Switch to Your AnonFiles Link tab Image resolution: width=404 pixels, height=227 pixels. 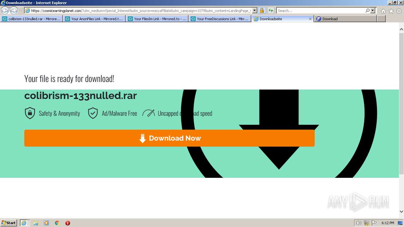pos(94,19)
